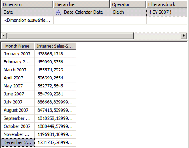Click the value 485574,7923
Screen dimensions: 189x148
55,70
